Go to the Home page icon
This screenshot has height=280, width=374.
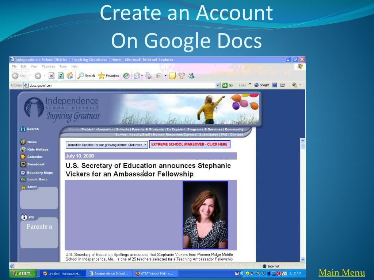(x=70, y=76)
